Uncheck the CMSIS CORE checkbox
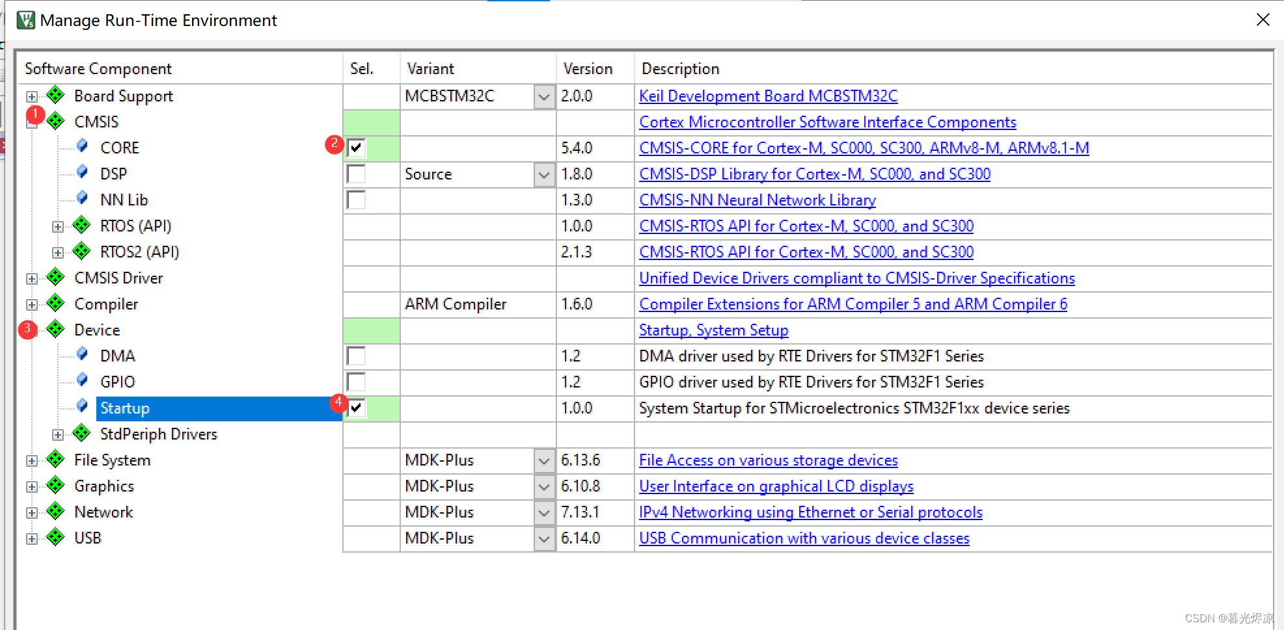The width and height of the screenshot is (1284, 630). 357,148
